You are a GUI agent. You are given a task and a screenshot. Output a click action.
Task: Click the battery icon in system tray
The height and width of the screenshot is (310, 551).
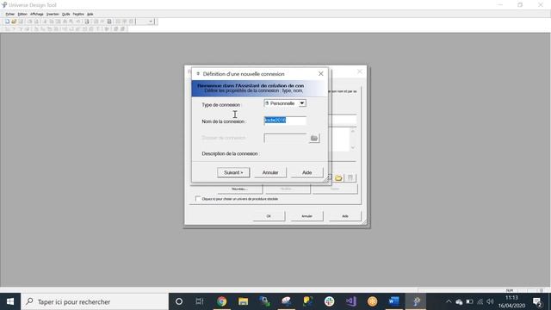pos(469,301)
